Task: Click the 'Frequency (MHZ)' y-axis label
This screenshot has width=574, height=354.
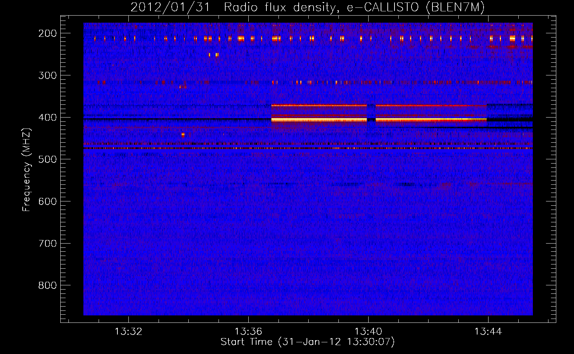Action: coord(27,170)
